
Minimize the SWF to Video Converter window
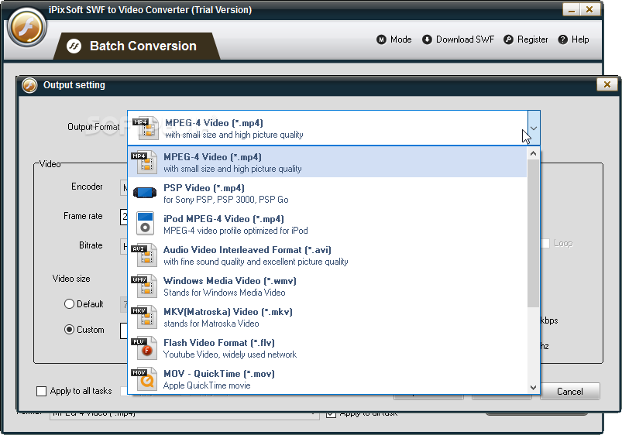pos(572,9)
